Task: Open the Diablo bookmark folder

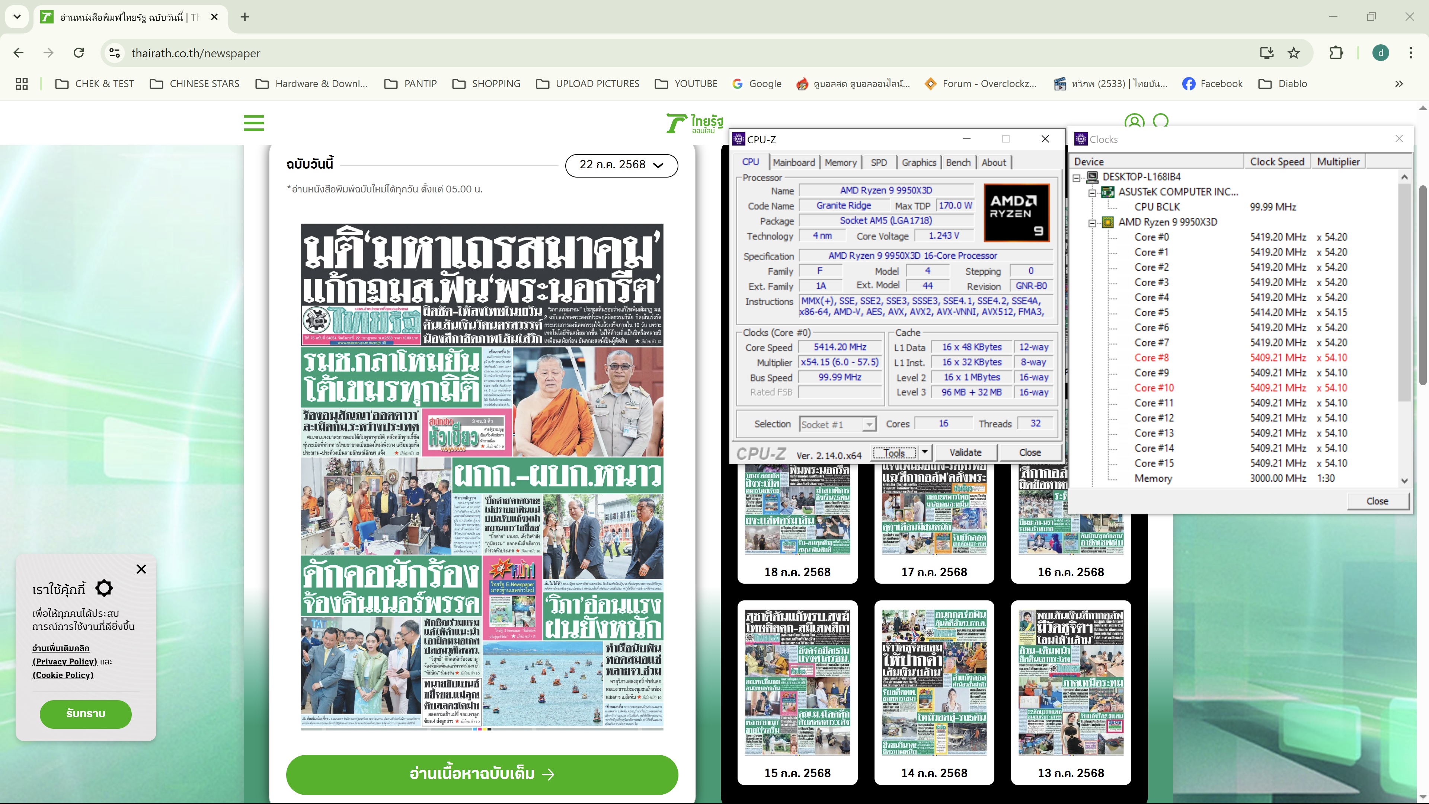Action: (x=1282, y=84)
